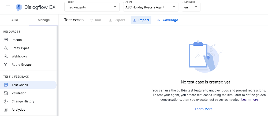The width and height of the screenshot is (268, 116).
Task: Click the Webhooks icon in sidebar
Action: (6, 56)
